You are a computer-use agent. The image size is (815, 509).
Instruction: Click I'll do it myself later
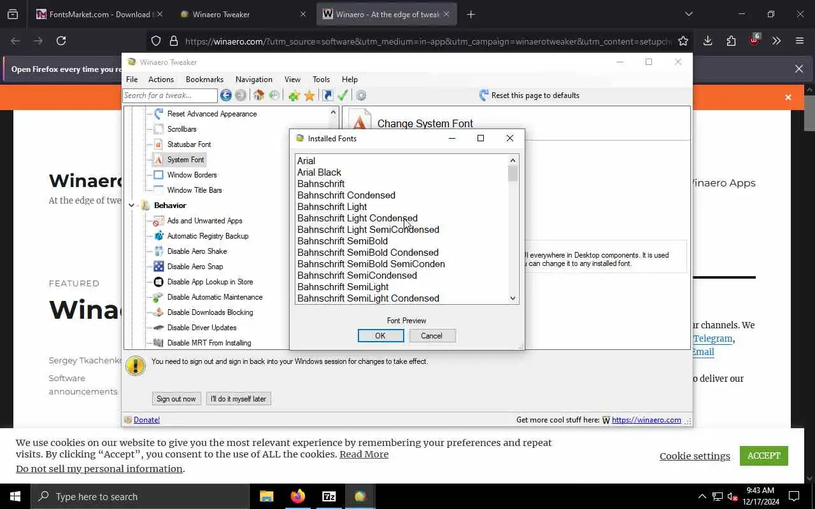coord(239,399)
